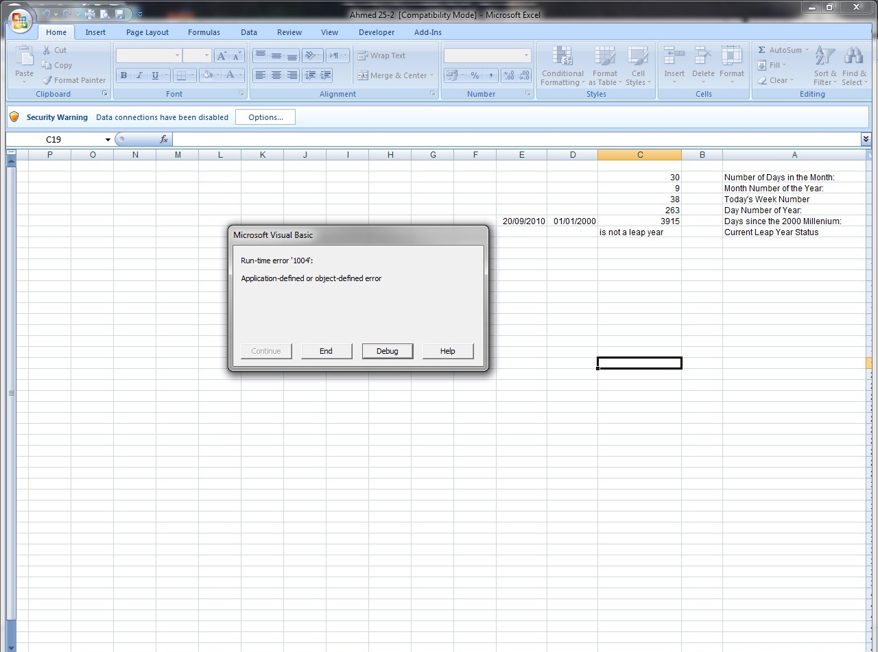This screenshot has width=878, height=652.
Task: Open Cell Styles gallery
Action: 638,67
